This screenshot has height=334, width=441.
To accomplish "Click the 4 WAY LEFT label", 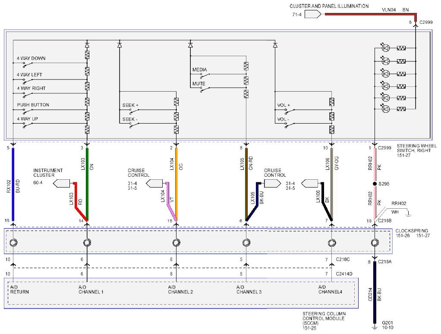I will 29,75.
